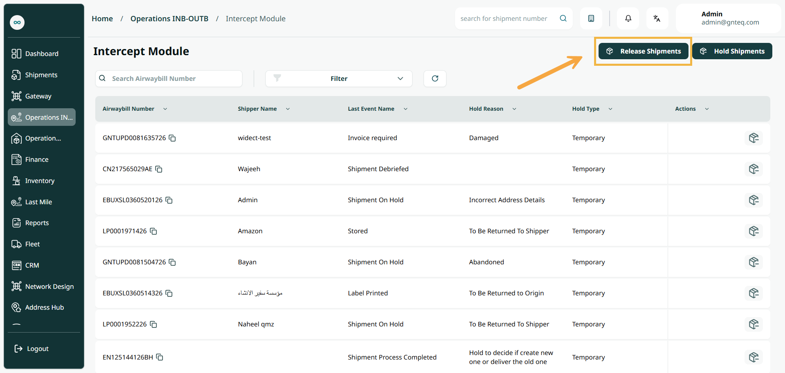Viewport: 785px width, 373px height.
Task: Expand the Airwaybill Number column chevron
Action: (165, 109)
